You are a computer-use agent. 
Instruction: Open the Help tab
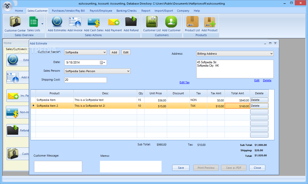tap(197, 11)
